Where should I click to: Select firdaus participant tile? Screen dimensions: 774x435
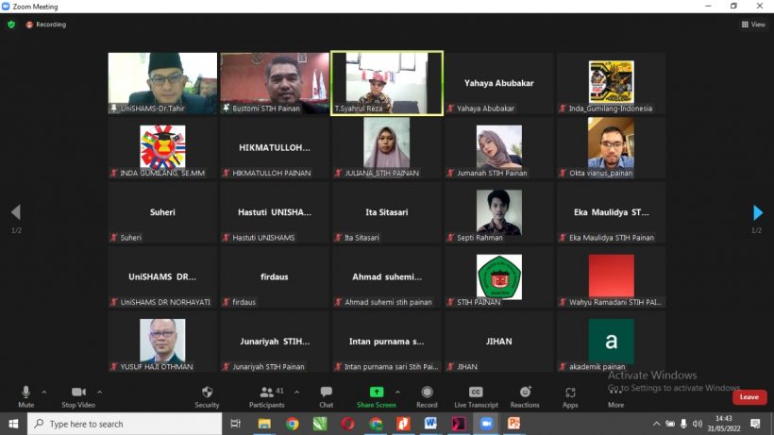tap(275, 277)
